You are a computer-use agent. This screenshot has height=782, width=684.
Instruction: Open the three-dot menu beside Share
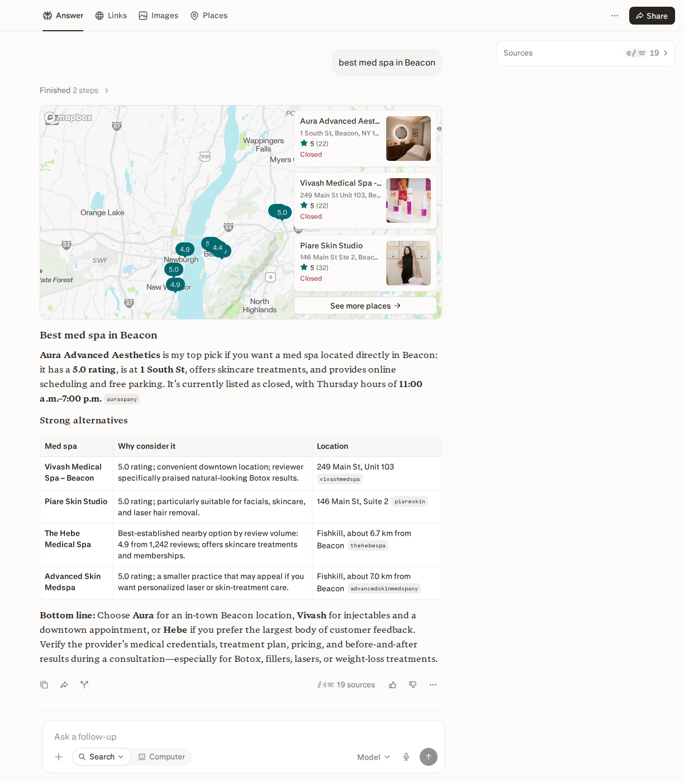pyautogui.click(x=615, y=16)
